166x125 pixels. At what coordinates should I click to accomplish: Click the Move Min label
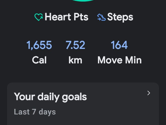(119, 60)
